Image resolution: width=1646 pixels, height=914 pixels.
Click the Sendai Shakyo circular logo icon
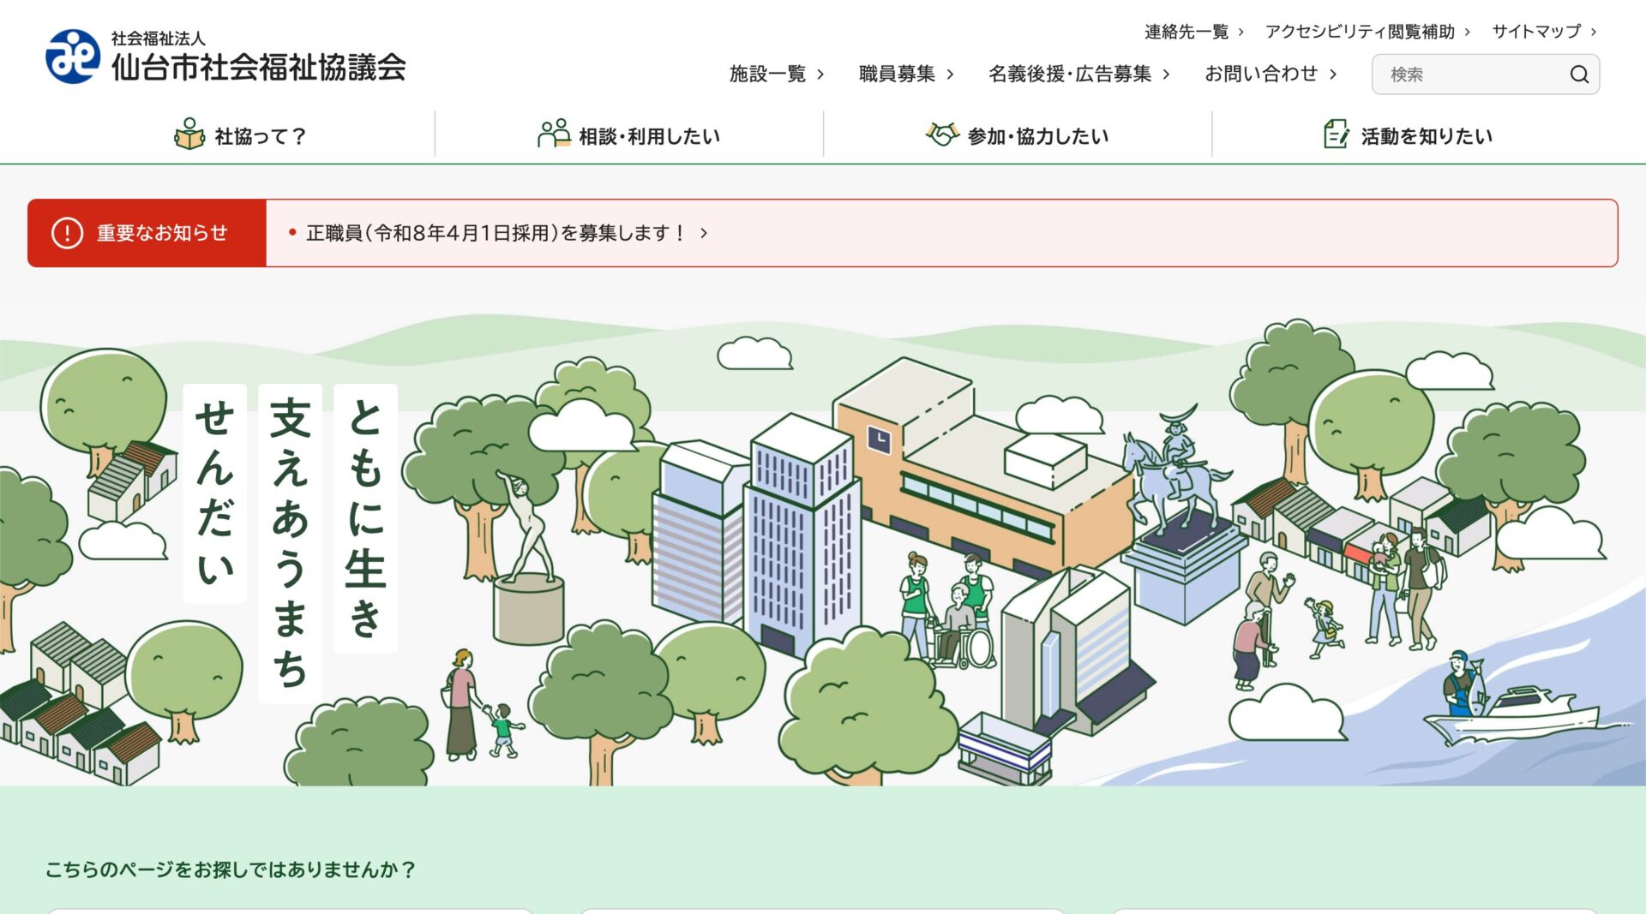tap(73, 57)
